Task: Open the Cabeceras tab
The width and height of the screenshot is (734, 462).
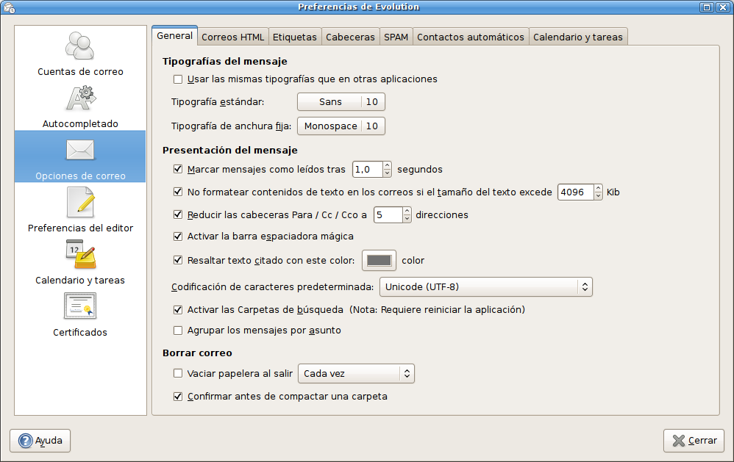Action: [351, 37]
